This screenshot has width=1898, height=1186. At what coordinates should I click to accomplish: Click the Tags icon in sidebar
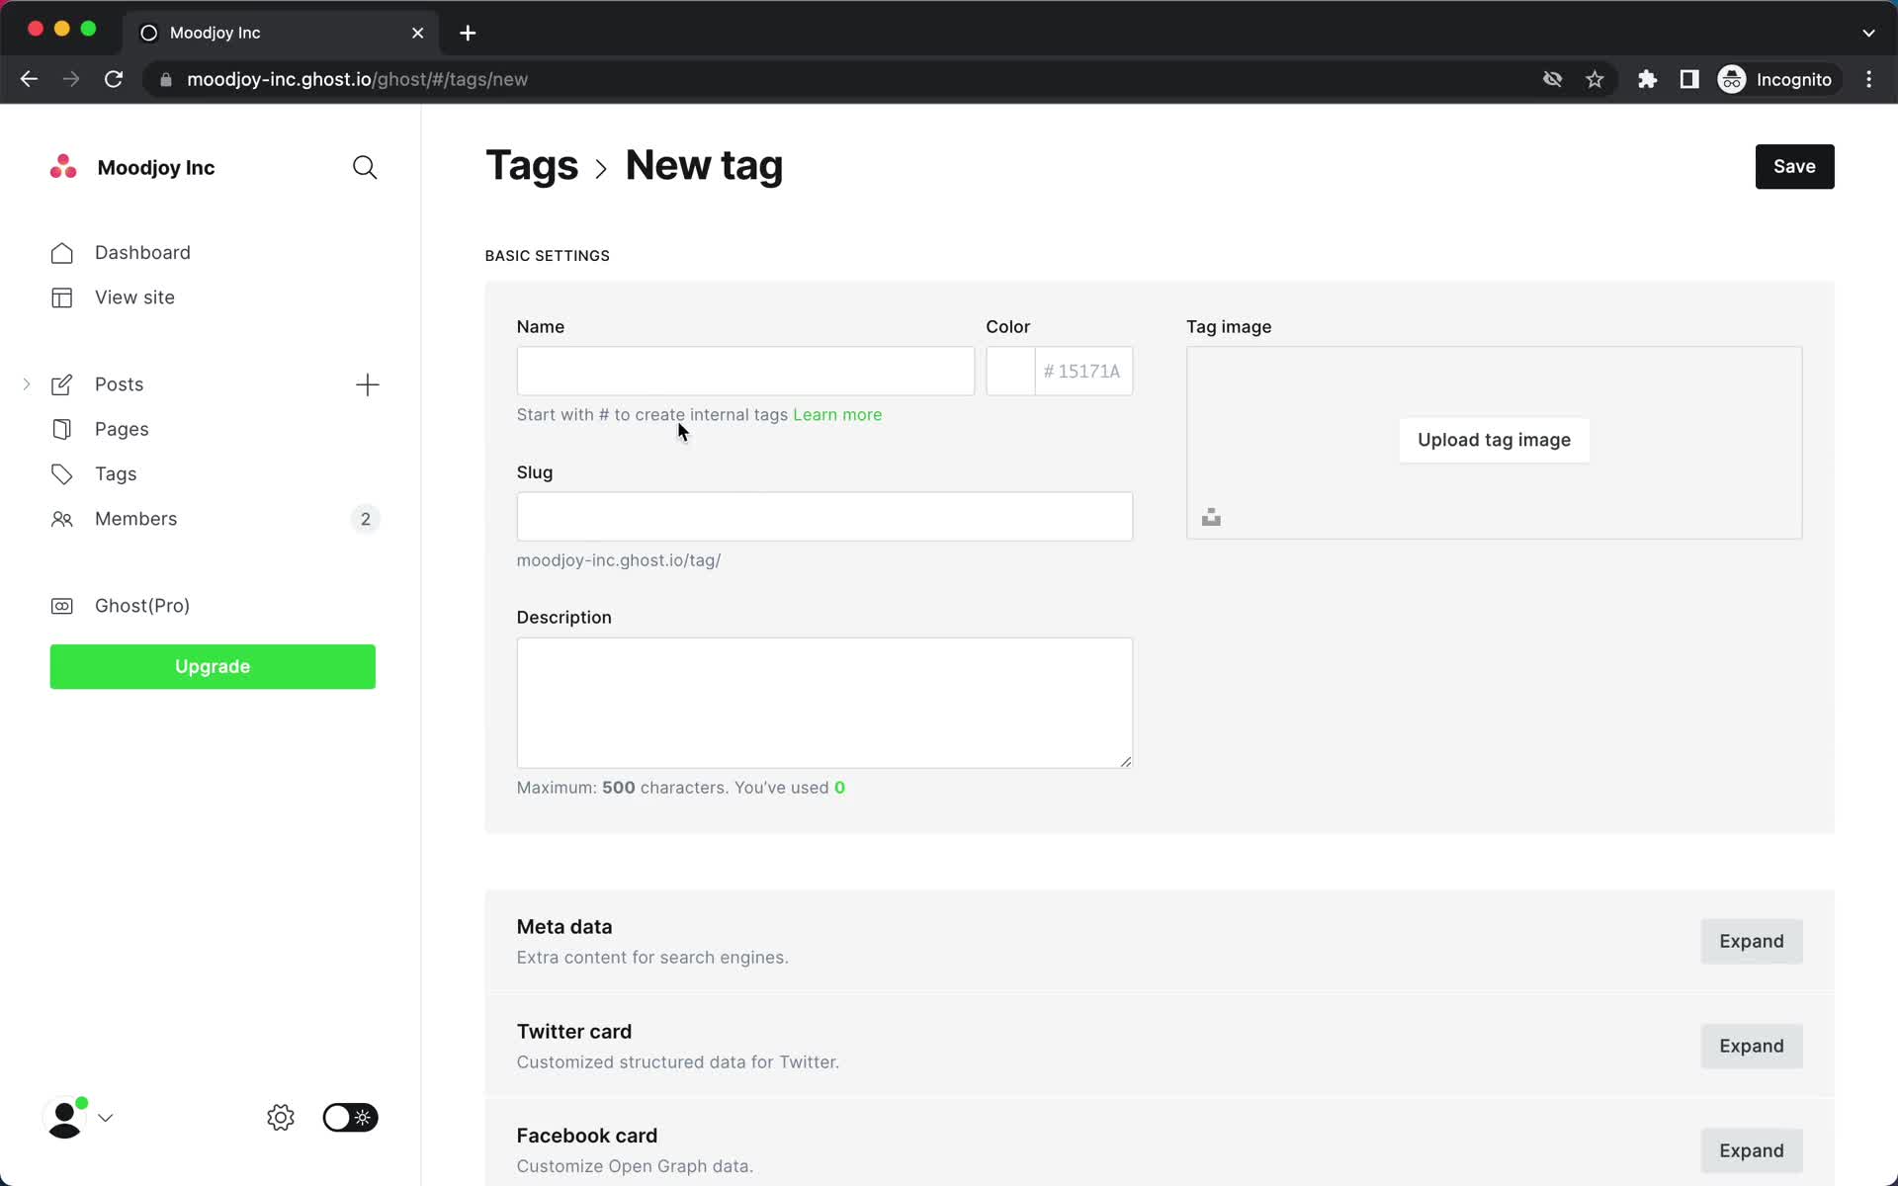click(x=63, y=474)
